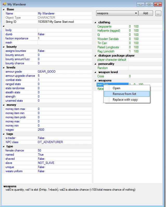This screenshot has height=207, width=166.
Task: Maximize the My Wanderer window
Action: (x=149, y=4)
